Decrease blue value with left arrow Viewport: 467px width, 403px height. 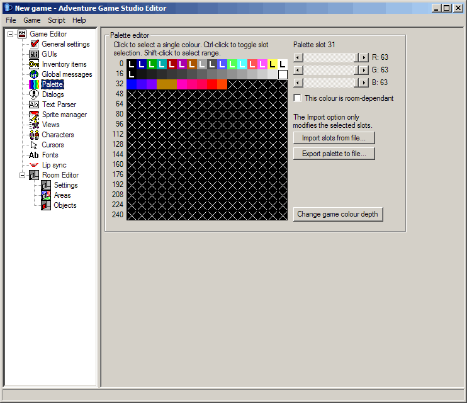pyautogui.click(x=298, y=82)
